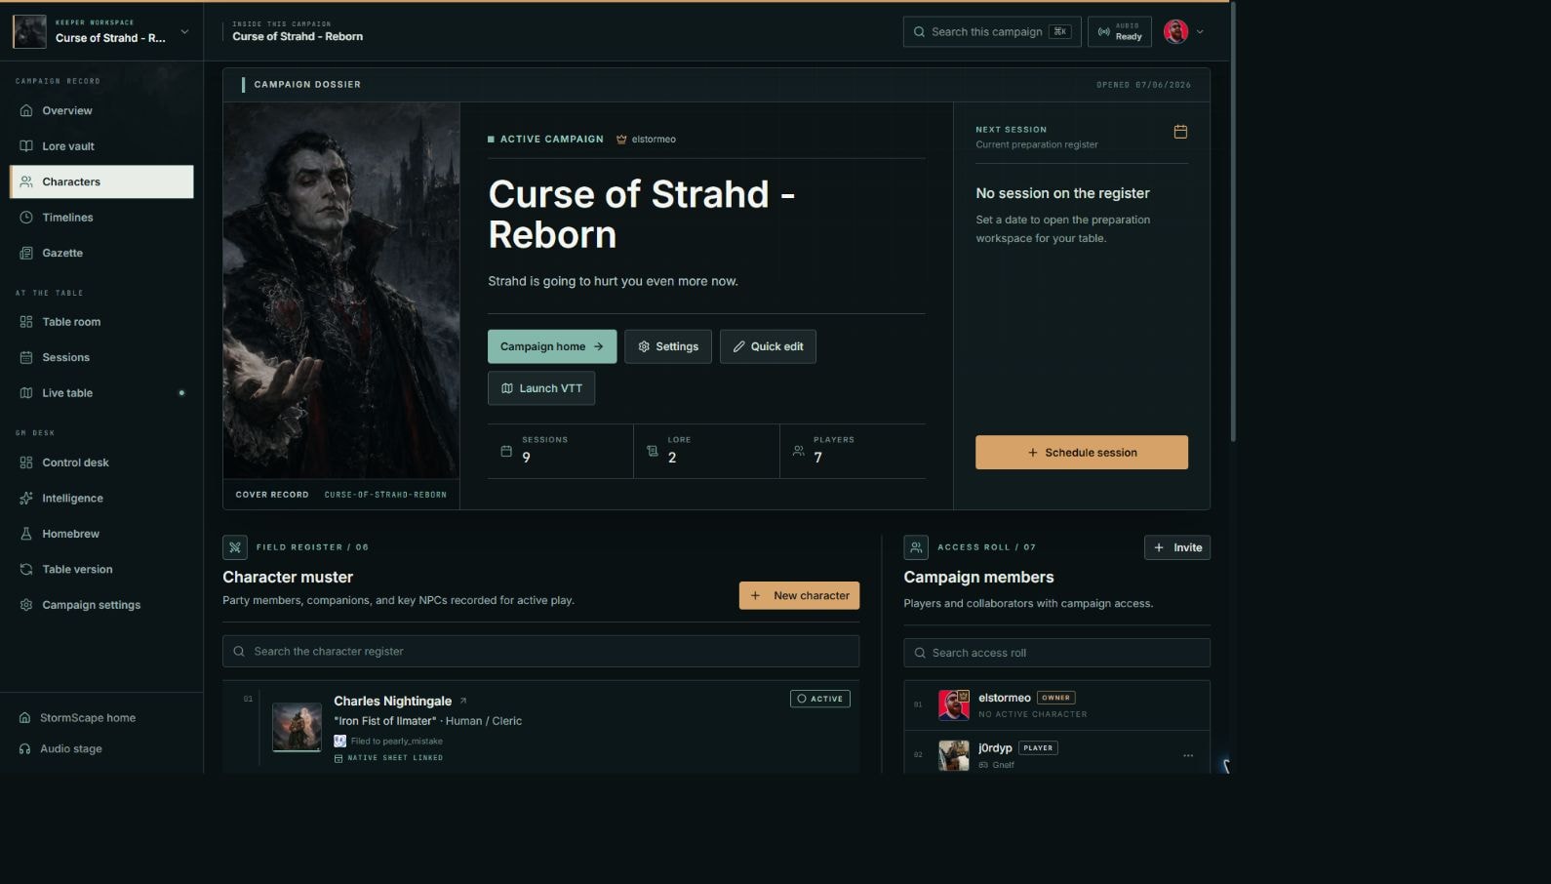Viewport: 1551px width, 884px height.
Task: Click the Search this campaign field
Action: click(991, 31)
